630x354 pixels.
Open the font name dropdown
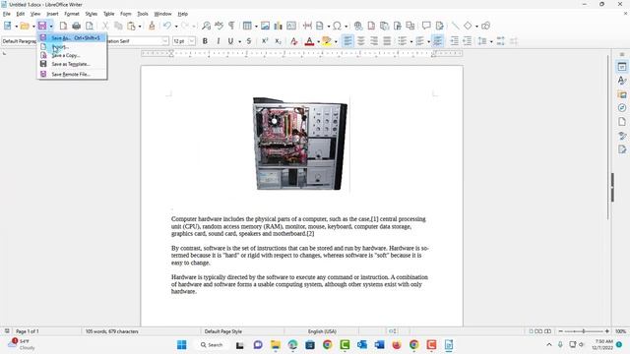click(165, 41)
